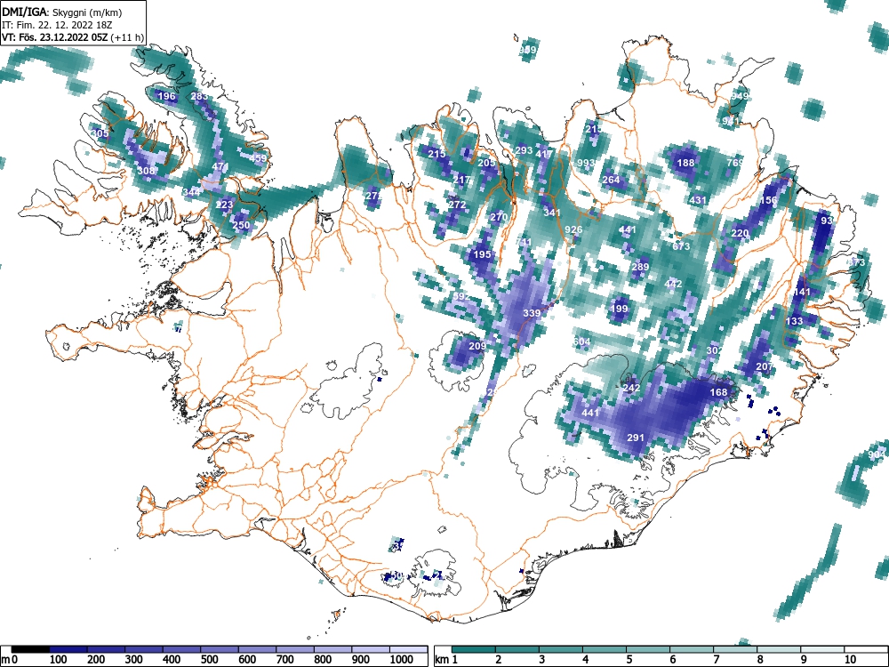Click the visibility value '673' on the map

(681, 246)
